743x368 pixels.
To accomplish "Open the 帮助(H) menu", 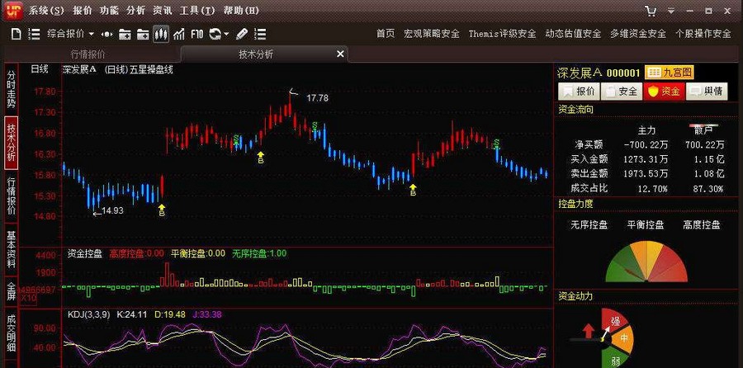I will coord(241,11).
